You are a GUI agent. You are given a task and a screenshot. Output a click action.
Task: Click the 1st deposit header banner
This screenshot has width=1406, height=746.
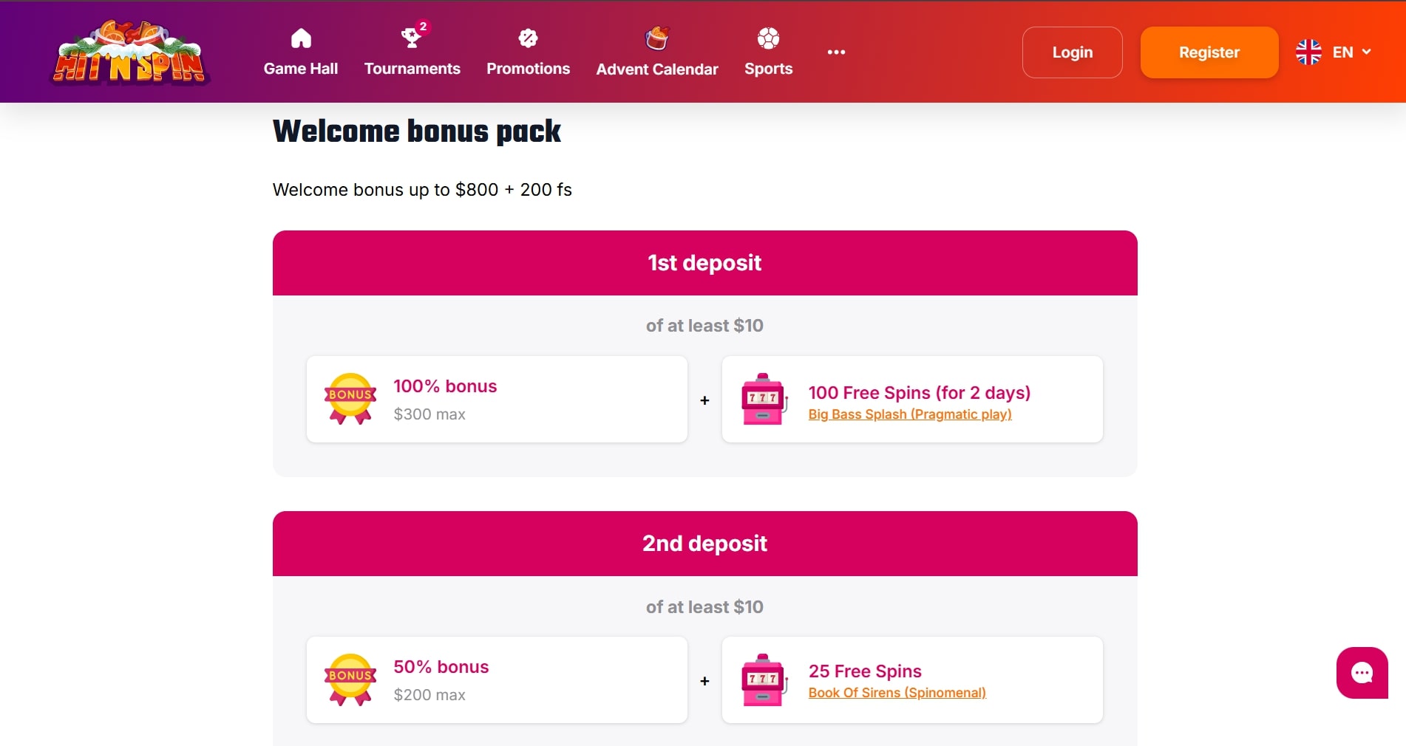point(704,263)
